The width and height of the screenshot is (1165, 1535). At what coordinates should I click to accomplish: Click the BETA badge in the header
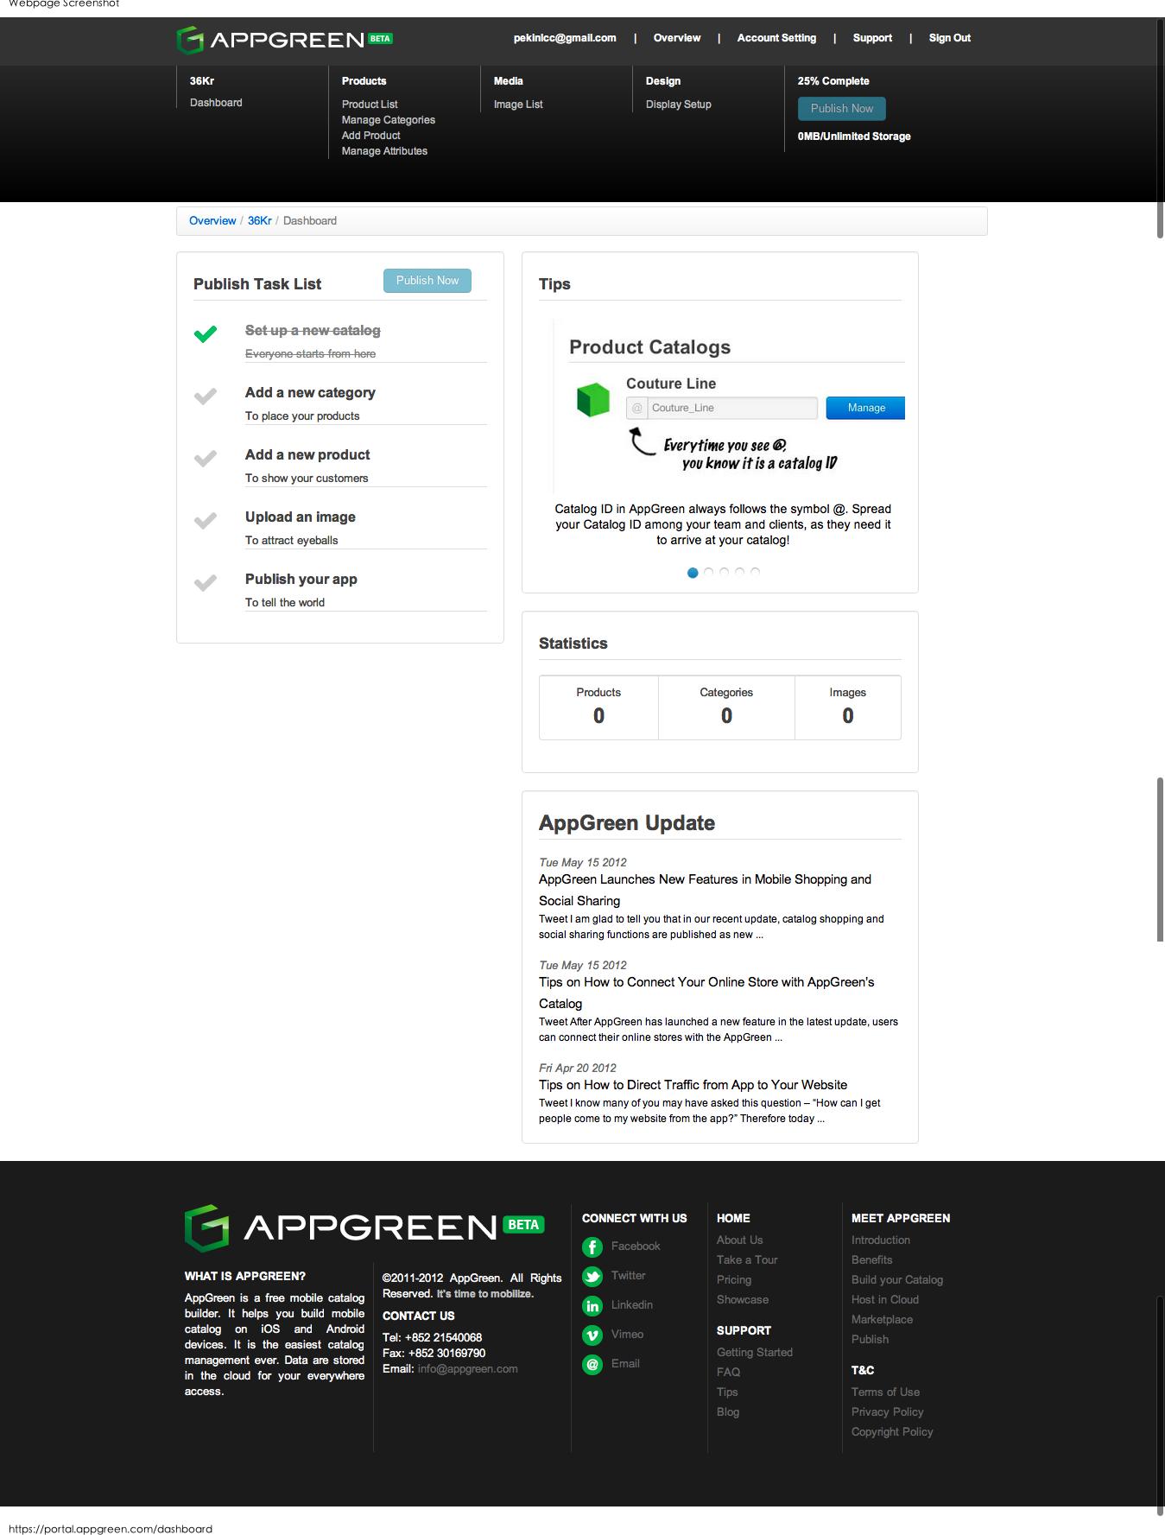pyautogui.click(x=381, y=39)
